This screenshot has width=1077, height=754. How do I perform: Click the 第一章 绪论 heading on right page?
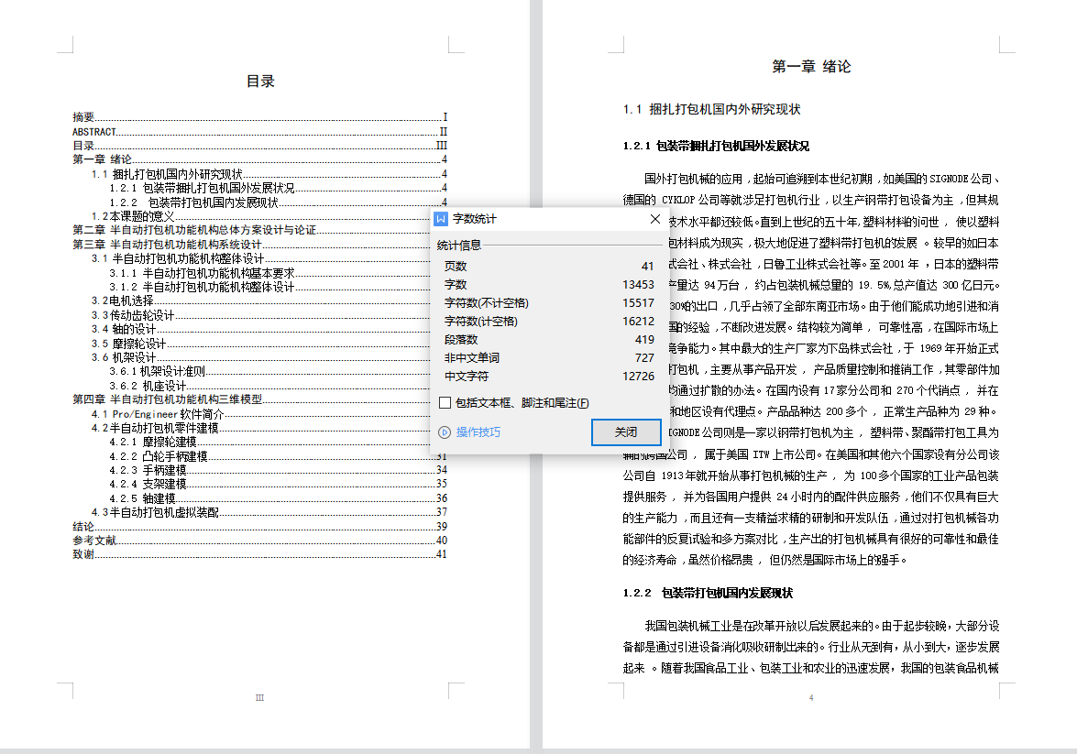click(811, 67)
